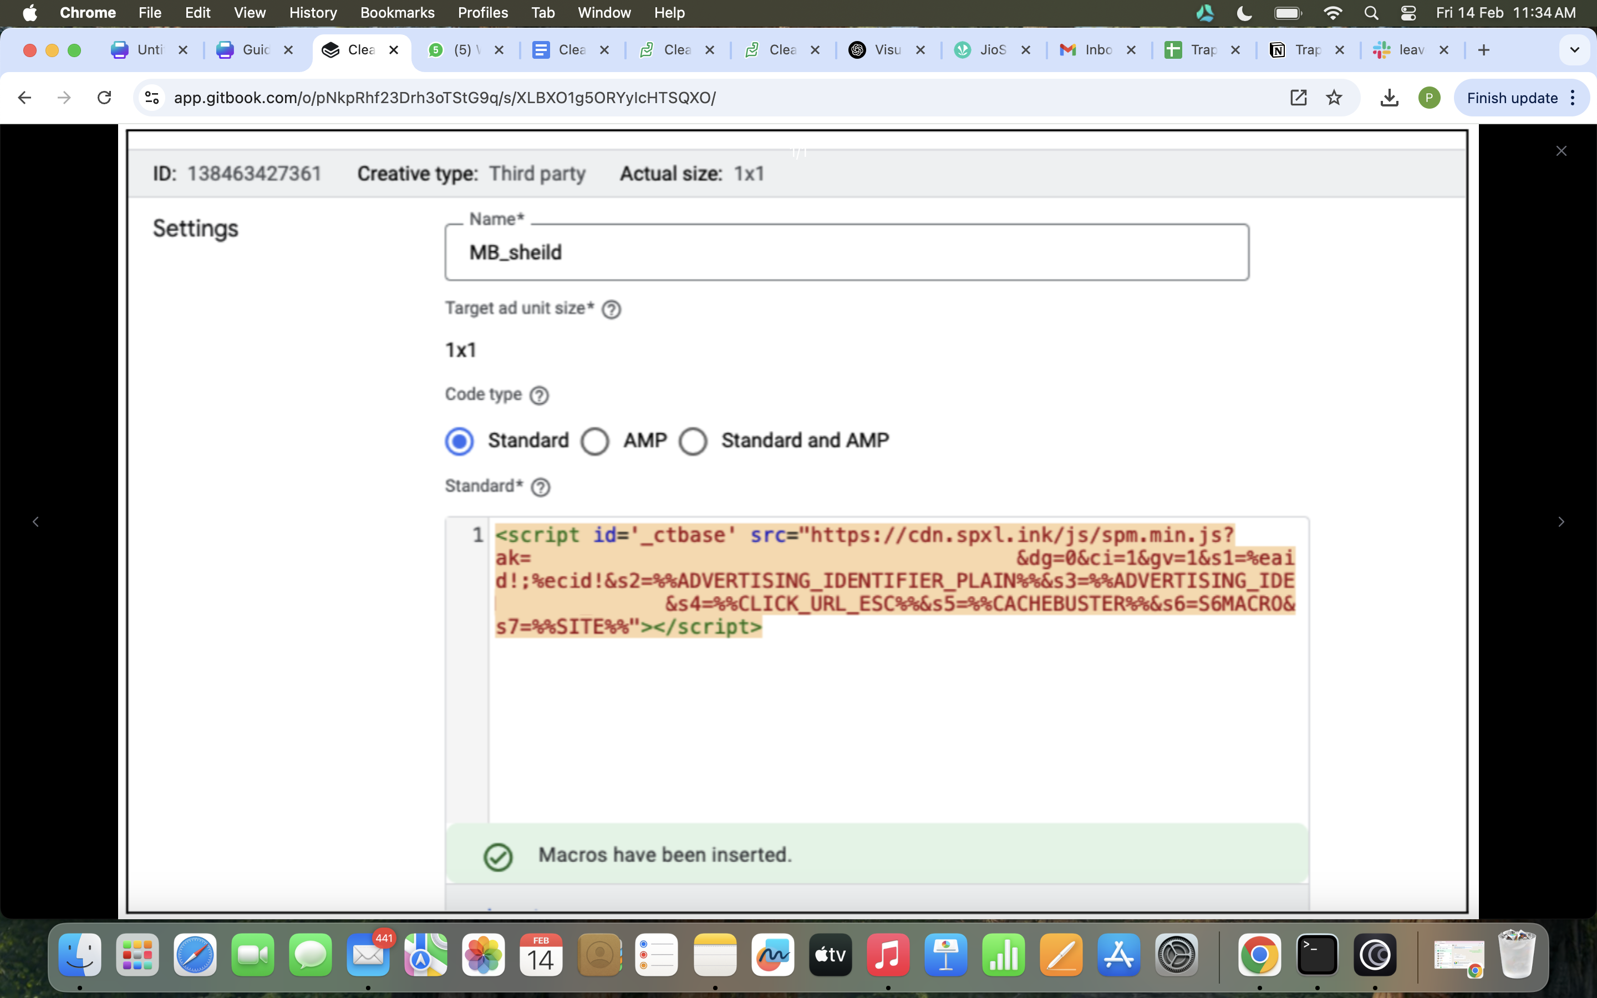Open Pages from the Dock
The image size is (1597, 998).
coord(1061,954)
